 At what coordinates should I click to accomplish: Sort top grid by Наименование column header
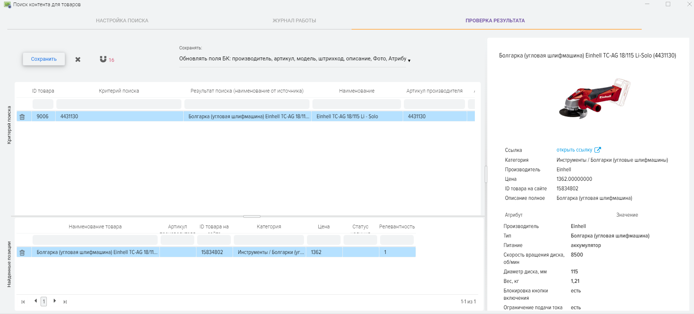[x=357, y=91]
